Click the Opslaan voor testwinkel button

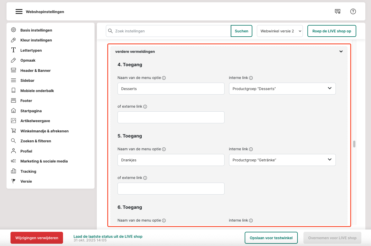pyautogui.click(x=271, y=238)
